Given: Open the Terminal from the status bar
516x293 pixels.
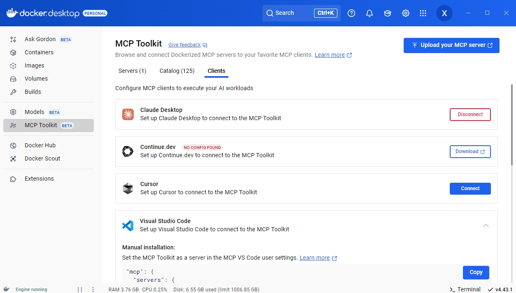Looking at the screenshot, I should pyautogui.click(x=465, y=289).
